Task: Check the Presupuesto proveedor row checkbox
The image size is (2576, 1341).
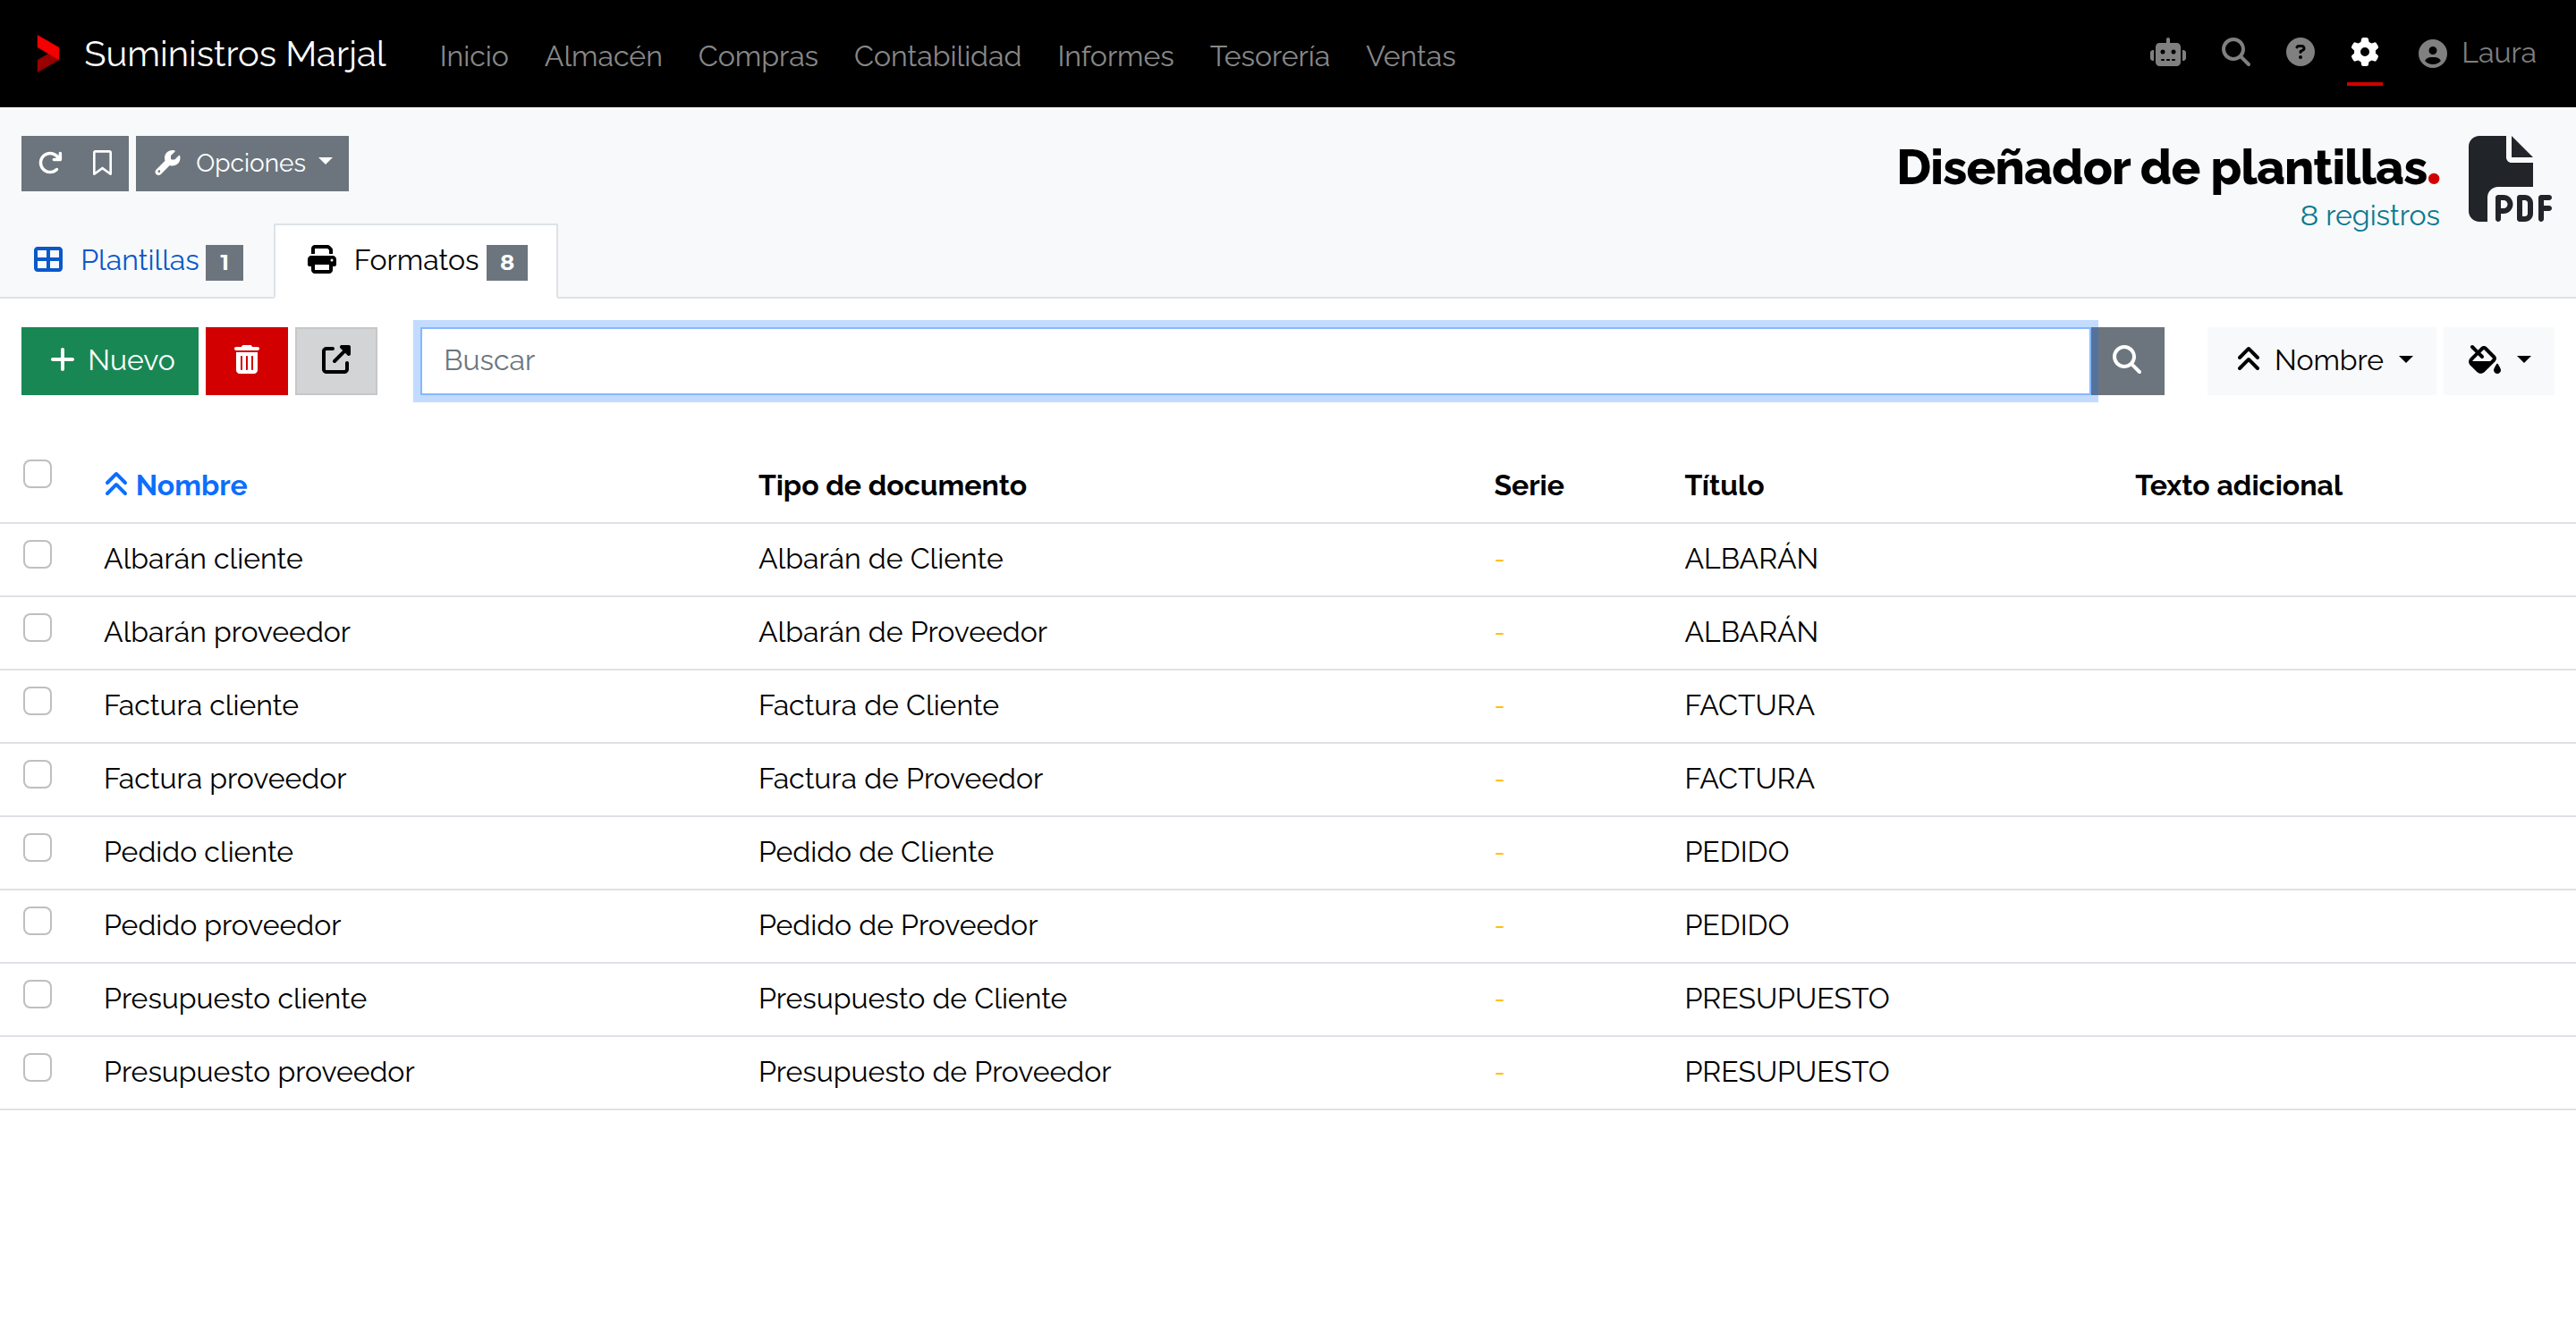Action: (38, 1068)
